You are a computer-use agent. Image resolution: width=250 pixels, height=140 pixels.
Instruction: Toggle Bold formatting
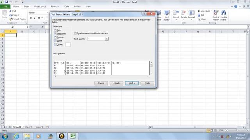[30, 18]
